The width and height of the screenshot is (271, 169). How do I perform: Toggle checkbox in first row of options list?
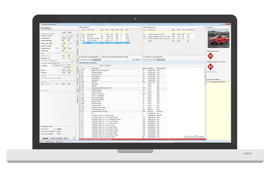[x=80, y=70]
